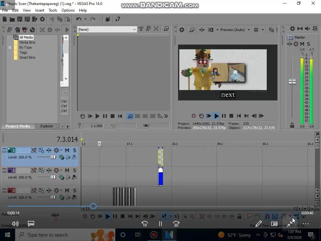Click the Cut scissors icon
The width and height of the screenshot is (321, 241).
[x=52, y=19]
